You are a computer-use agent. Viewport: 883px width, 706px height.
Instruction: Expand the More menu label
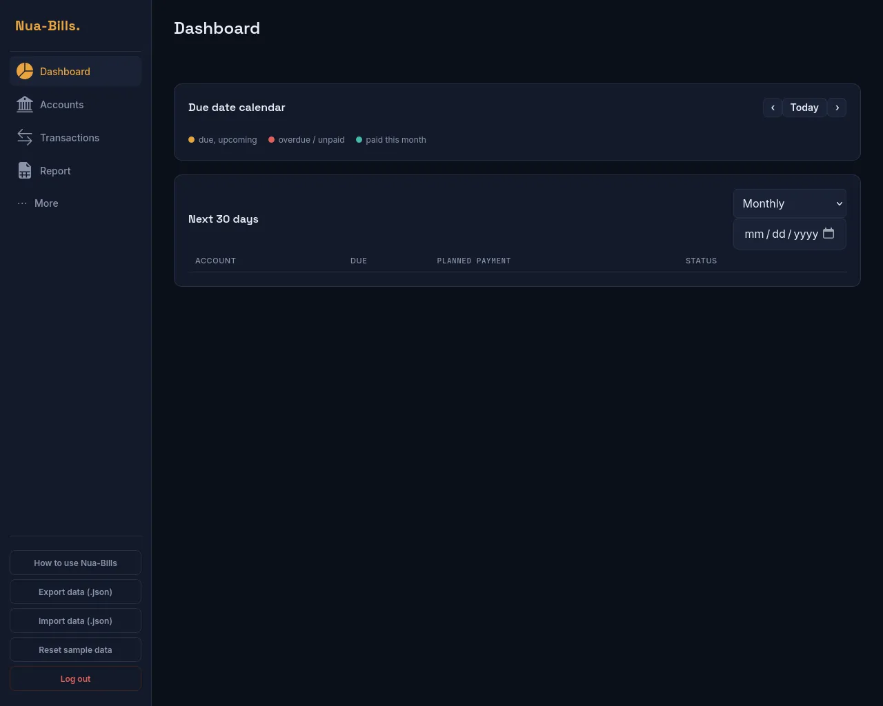(x=46, y=203)
